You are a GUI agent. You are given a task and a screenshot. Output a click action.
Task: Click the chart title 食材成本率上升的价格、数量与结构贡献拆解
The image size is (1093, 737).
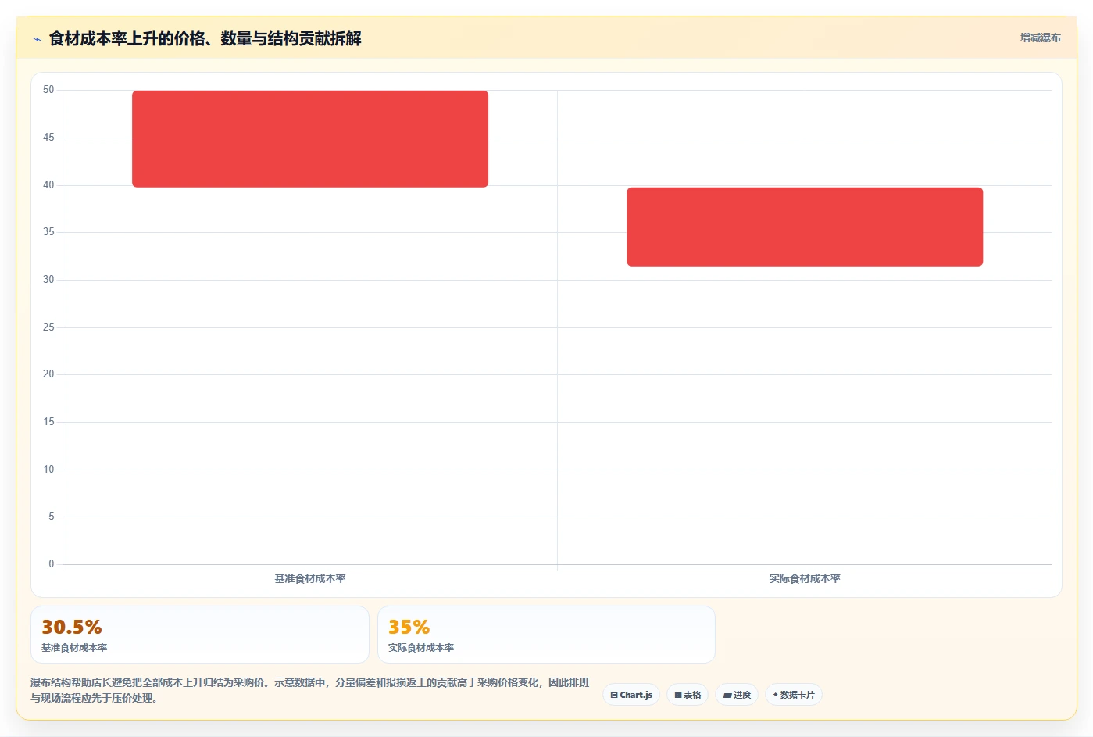click(x=205, y=39)
